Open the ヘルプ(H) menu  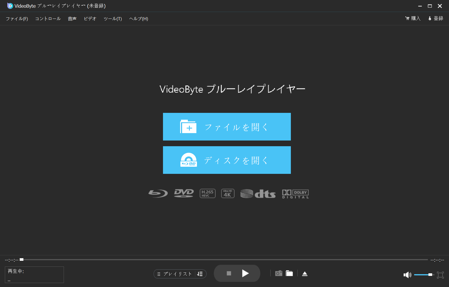[138, 19]
